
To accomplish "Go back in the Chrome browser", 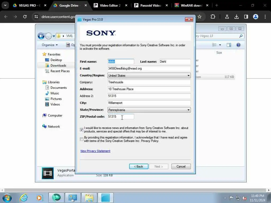I will [6, 17].
